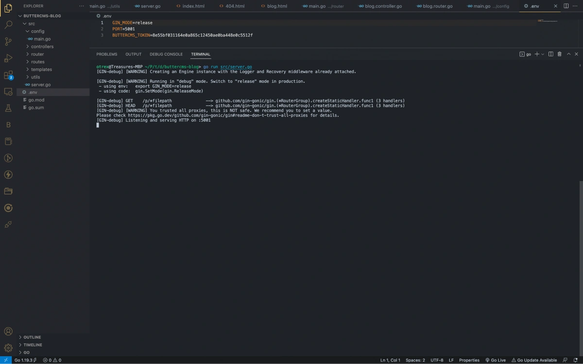Open the Source Control view
The image size is (583, 364).
tap(8, 41)
